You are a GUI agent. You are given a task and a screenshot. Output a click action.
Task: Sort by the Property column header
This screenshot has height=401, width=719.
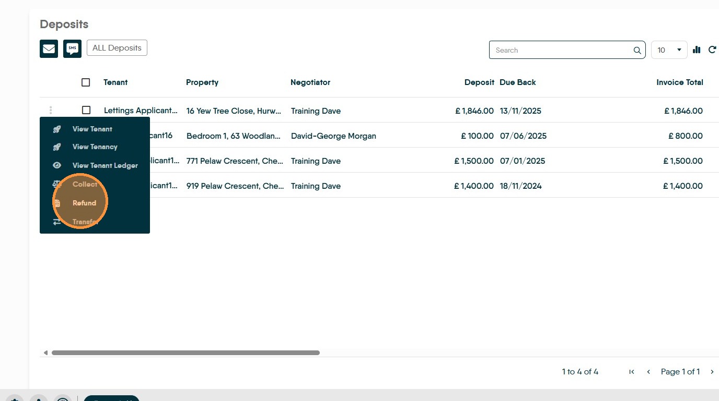click(x=202, y=82)
